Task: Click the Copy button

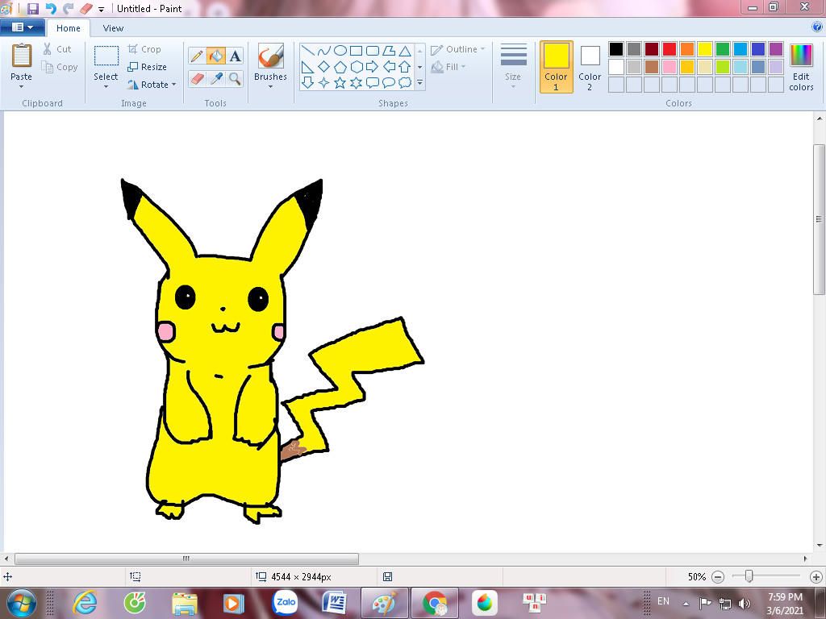Action: (60, 67)
